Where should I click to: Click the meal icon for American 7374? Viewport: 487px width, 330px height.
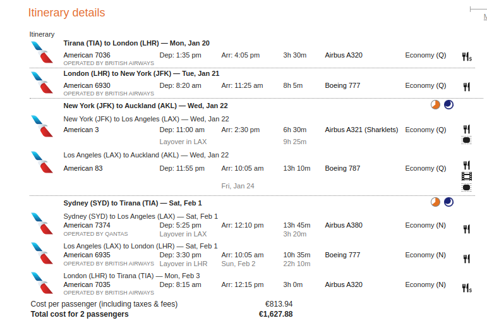click(x=467, y=229)
